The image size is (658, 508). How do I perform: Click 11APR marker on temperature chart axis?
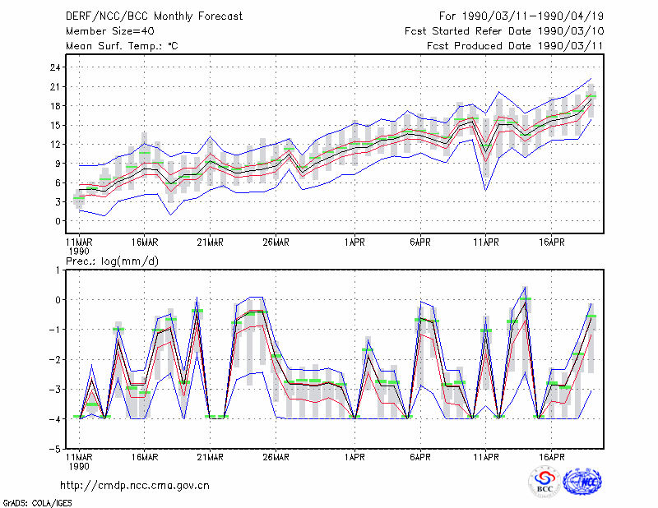pos(486,242)
